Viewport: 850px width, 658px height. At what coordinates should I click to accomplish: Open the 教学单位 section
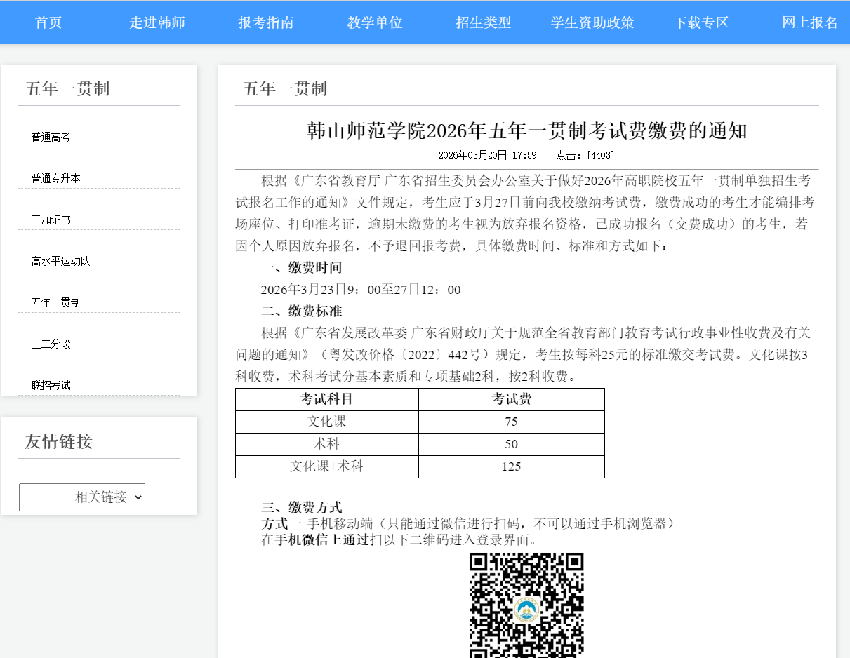[x=374, y=22]
